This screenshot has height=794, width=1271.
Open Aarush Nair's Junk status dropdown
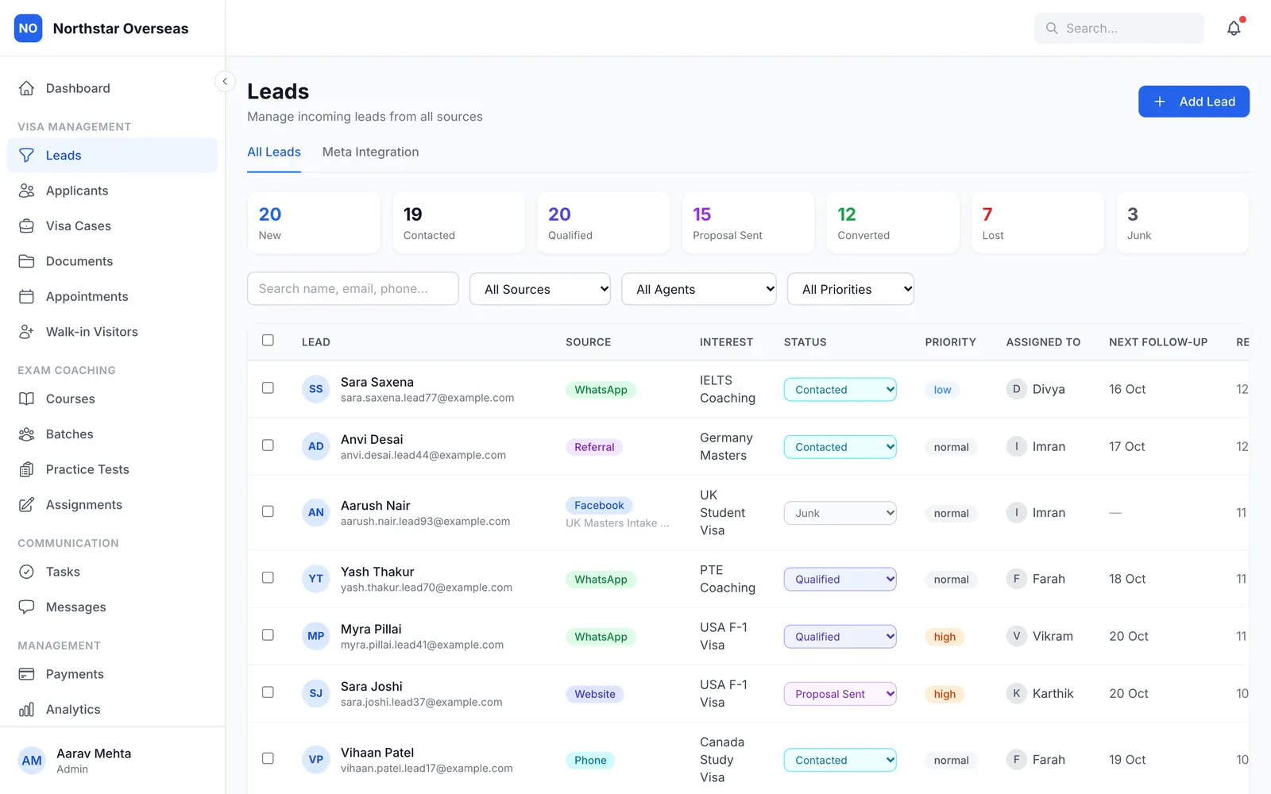click(840, 513)
